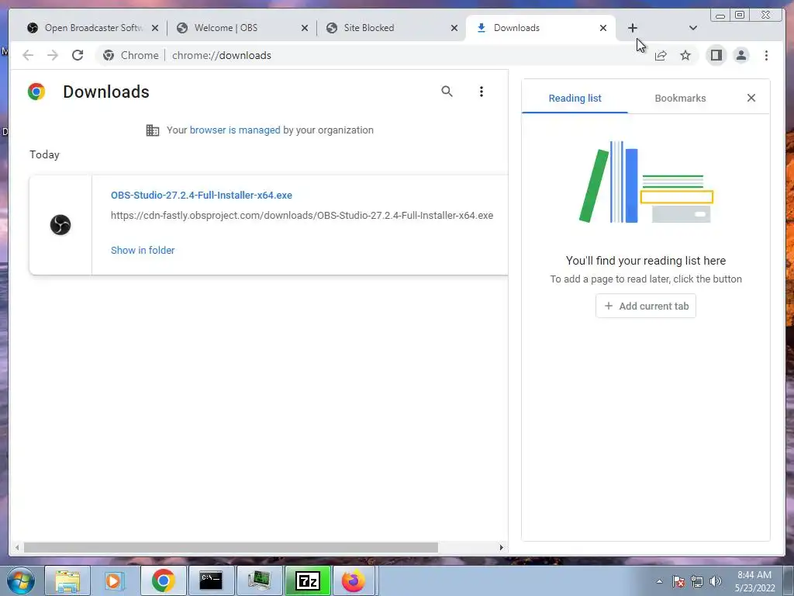Open Windows Media Player from taskbar
This screenshot has height=596, width=794.
[115, 580]
